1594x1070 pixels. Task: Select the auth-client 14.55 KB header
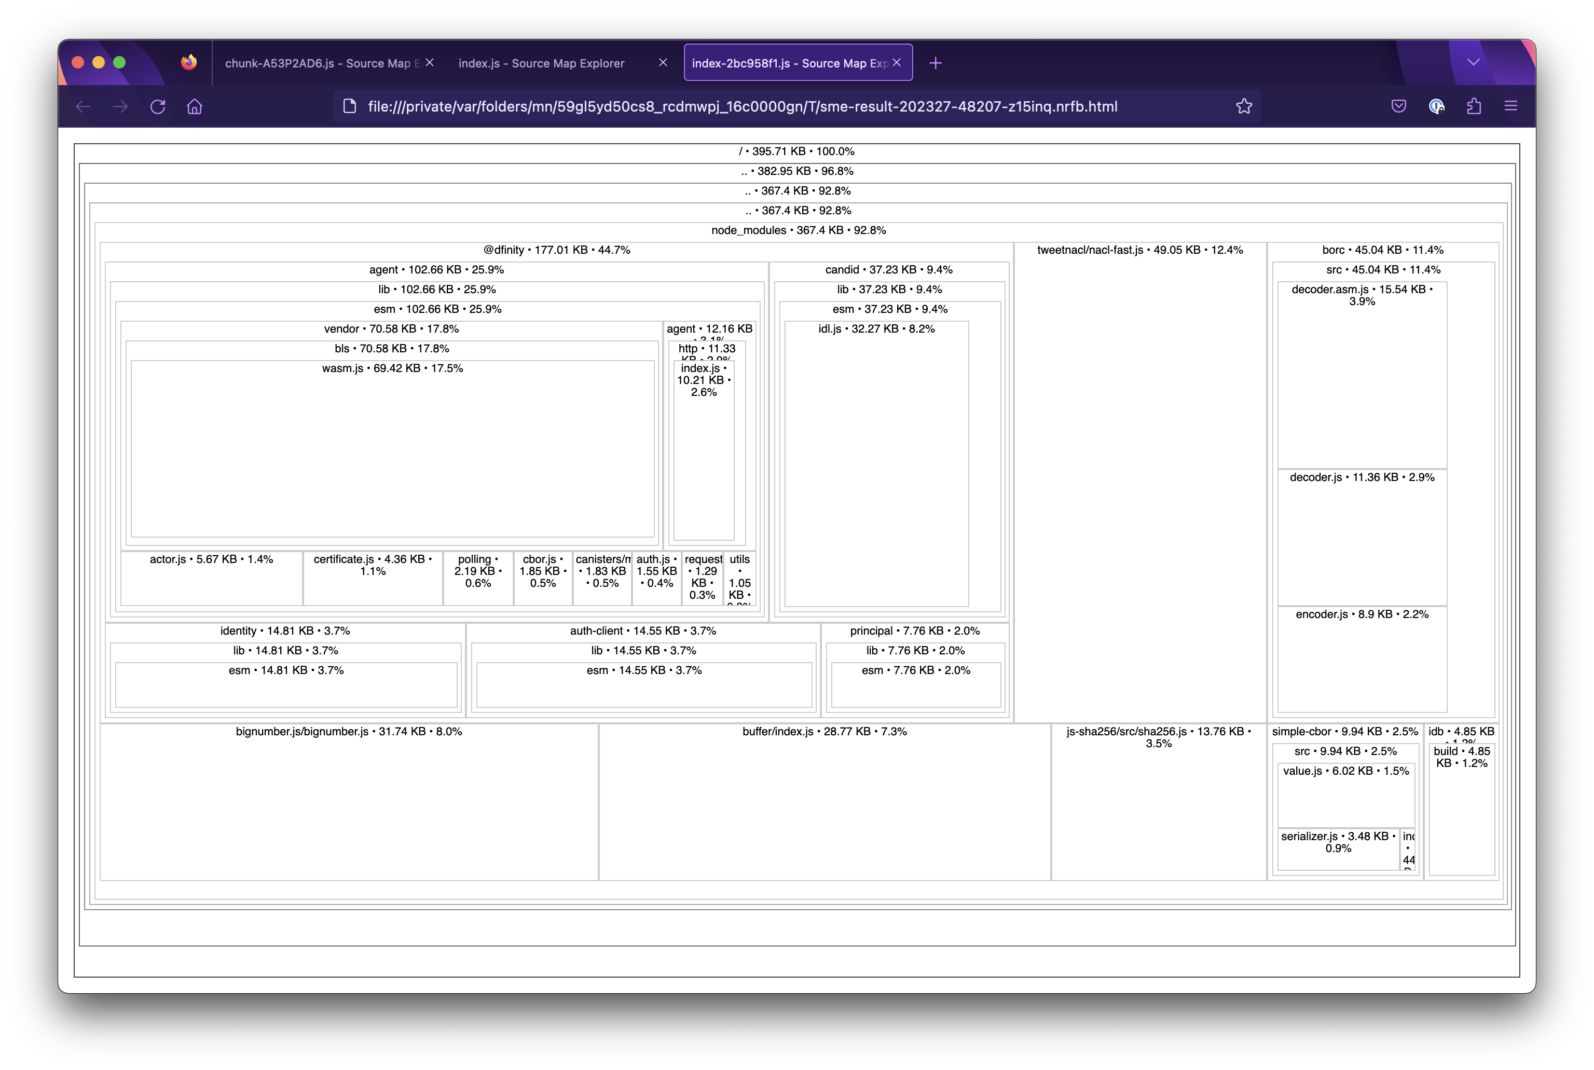(643, 631)
